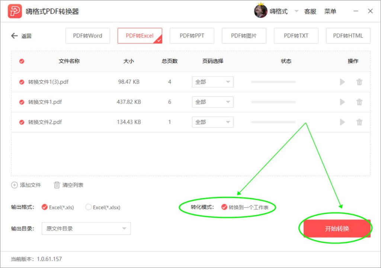Click the plus icon of 添加文件
The image size is (381, 268).
click(15, 185)
